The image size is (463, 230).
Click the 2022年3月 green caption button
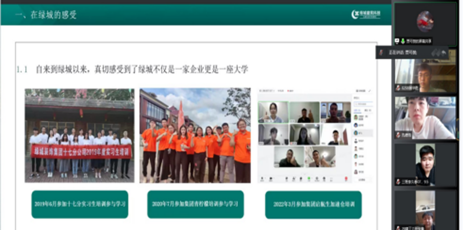[x=313, y=204]
